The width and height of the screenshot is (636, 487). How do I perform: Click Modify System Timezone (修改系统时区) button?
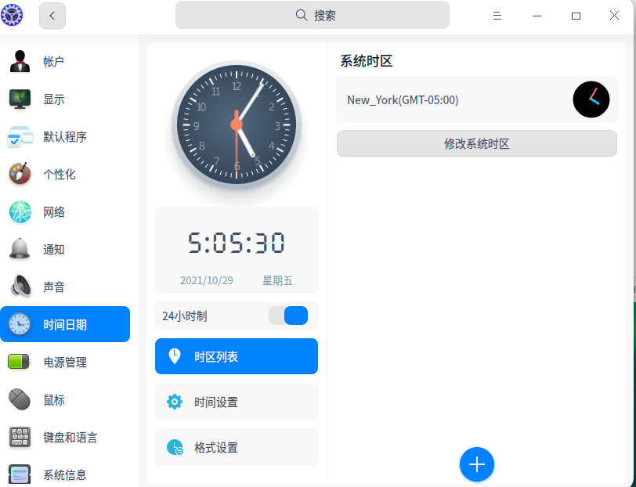[476, 144]
